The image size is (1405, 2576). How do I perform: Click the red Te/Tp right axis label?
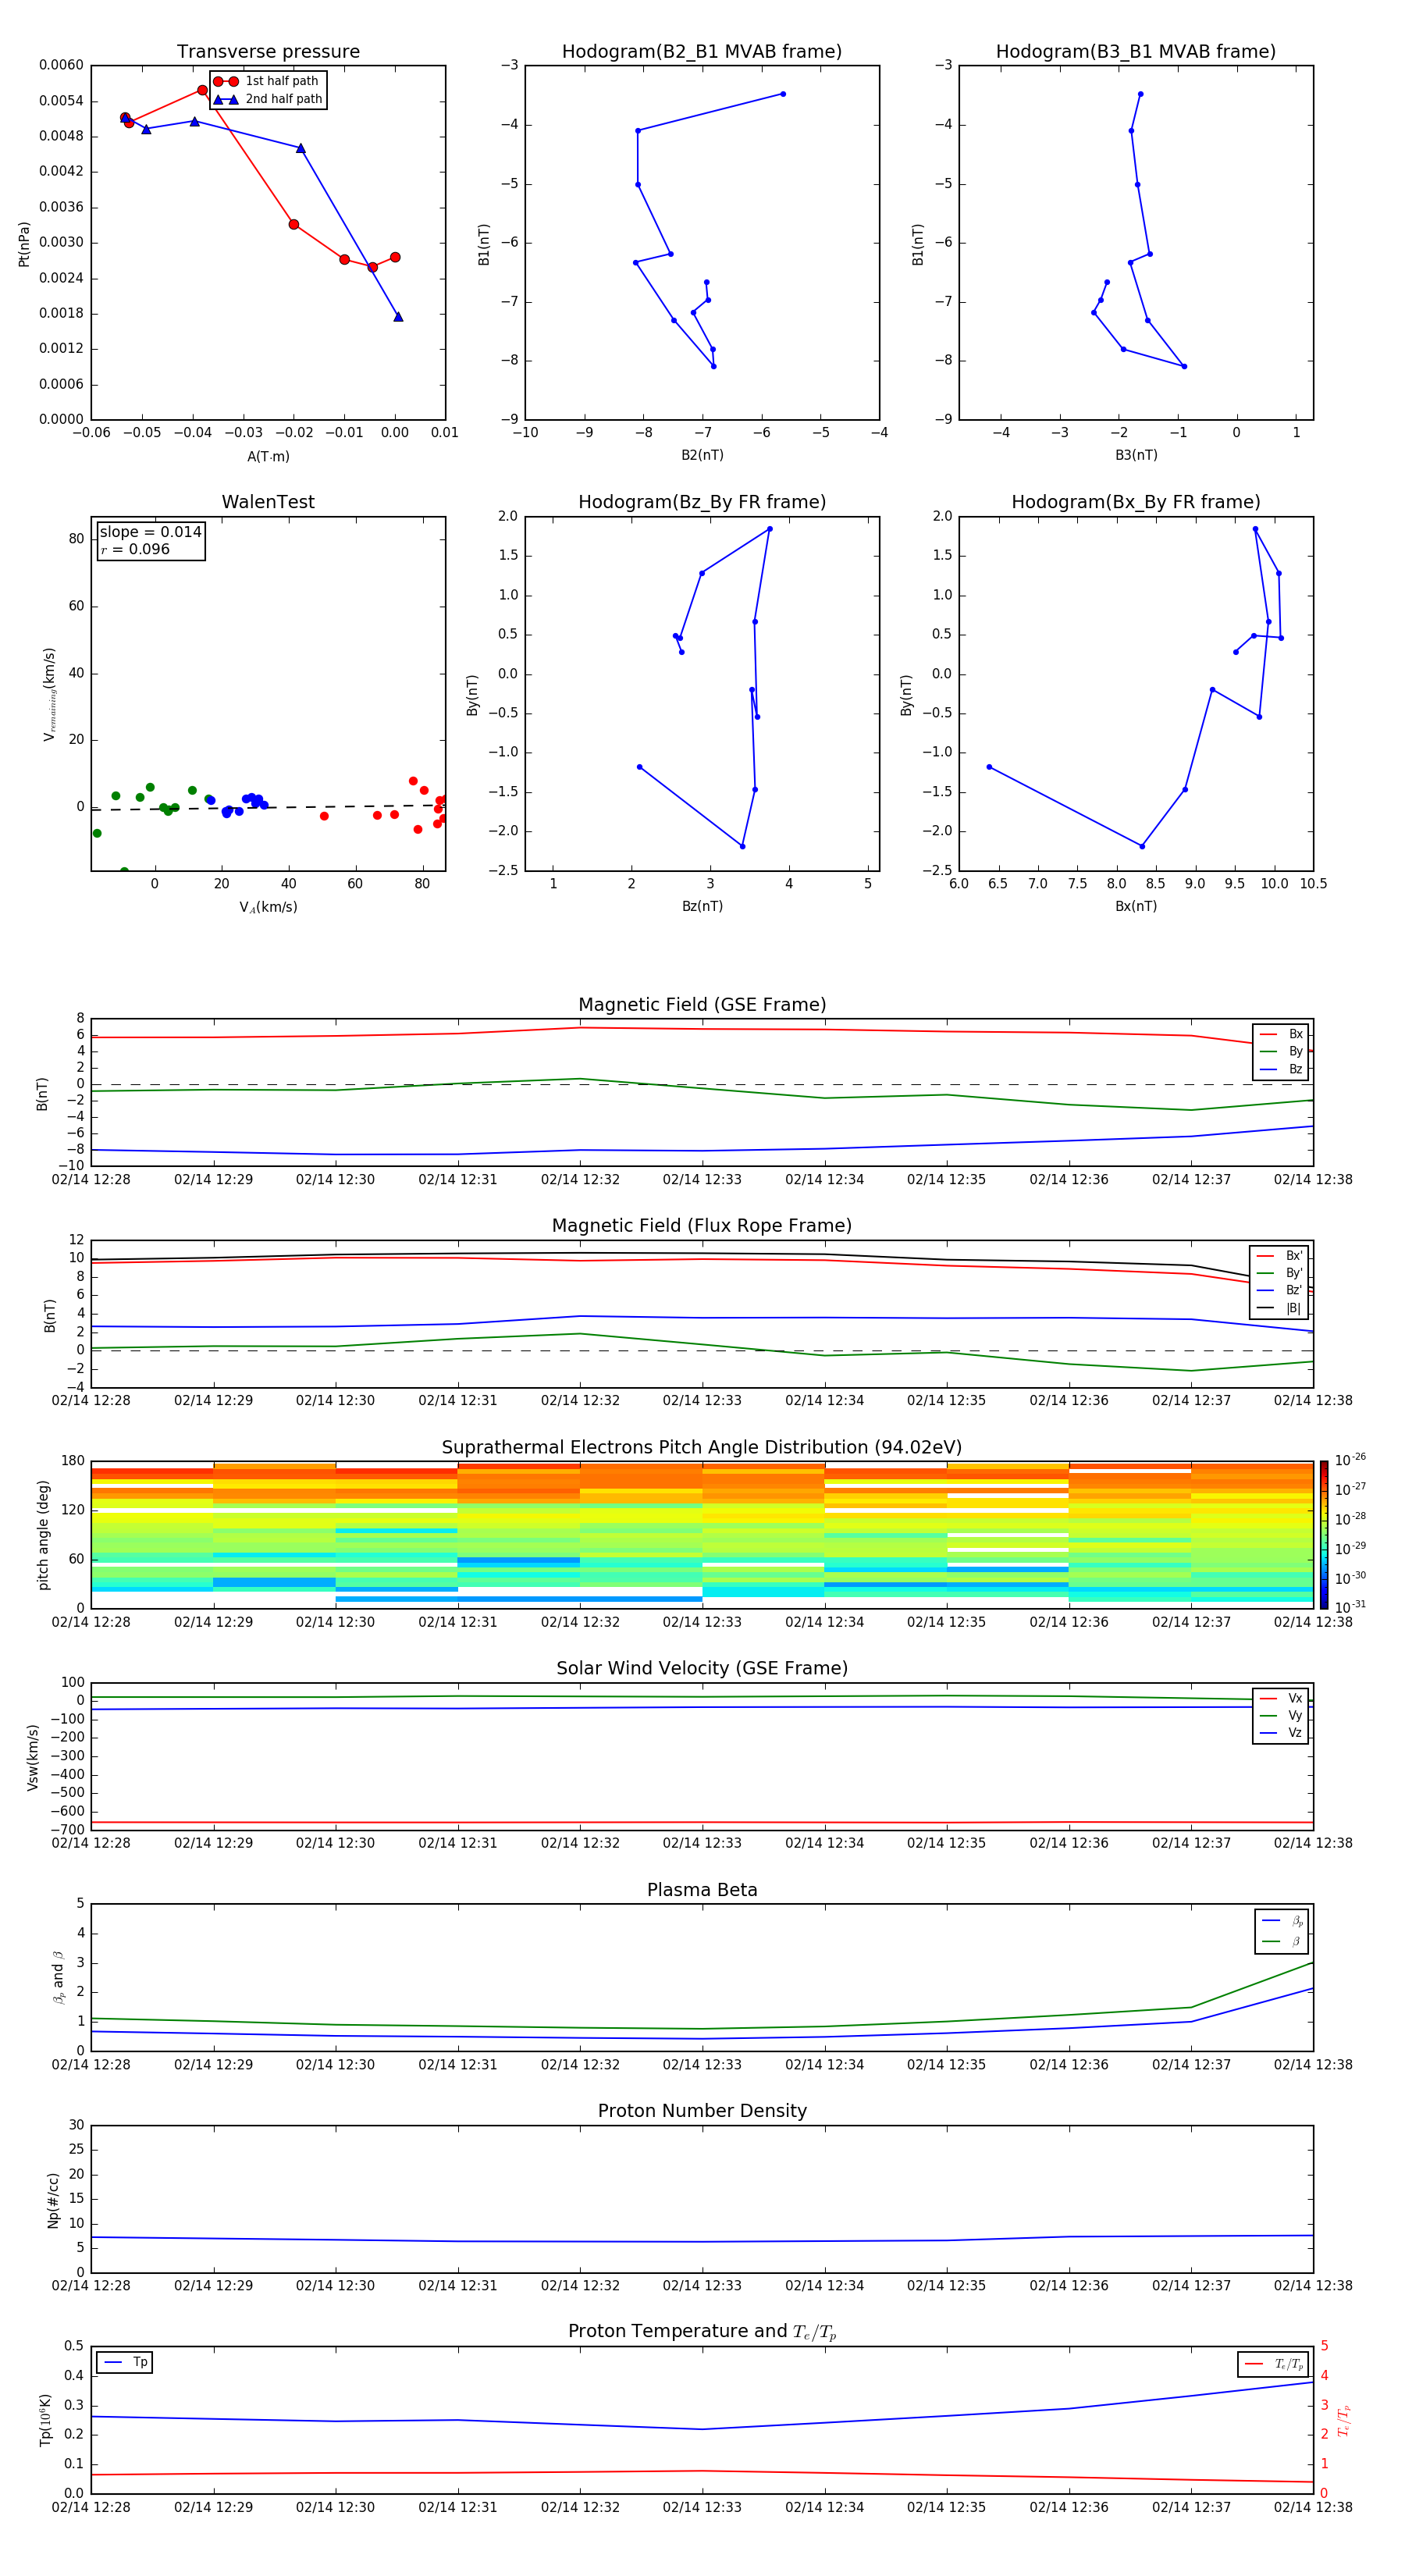pos(1344,2420)
